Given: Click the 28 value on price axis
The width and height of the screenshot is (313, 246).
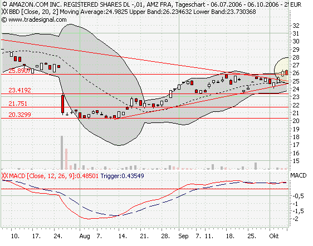Looking at the screenshot, I should [x=296, y=57].
